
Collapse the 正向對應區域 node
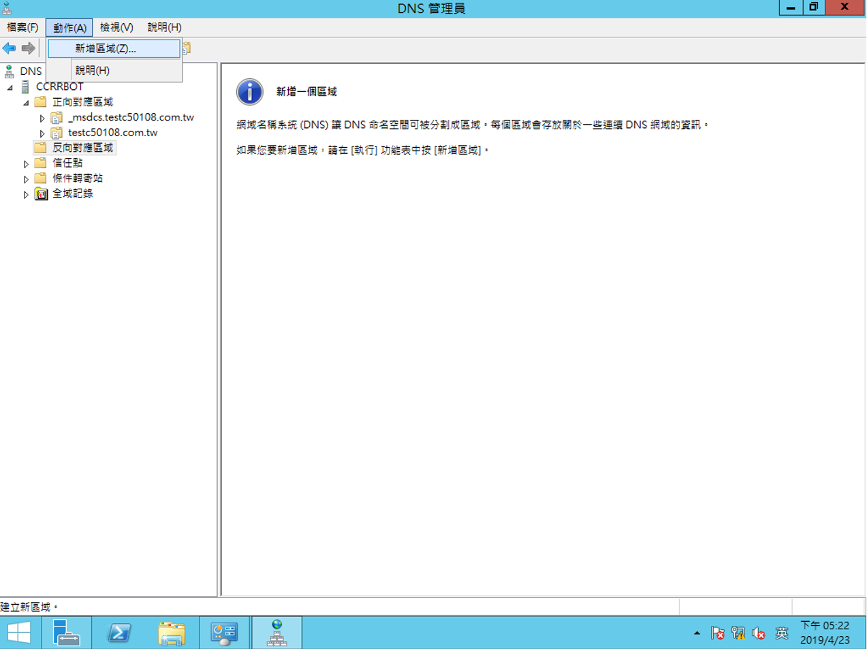pos(27,103)
